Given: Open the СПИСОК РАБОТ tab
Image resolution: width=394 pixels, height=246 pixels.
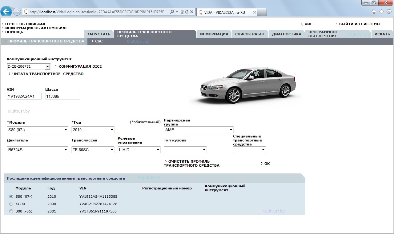Looking at the screenshot, I should [250, 34].
